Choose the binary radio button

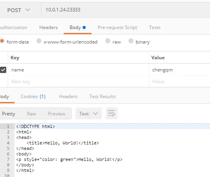[x=131, y=41]
